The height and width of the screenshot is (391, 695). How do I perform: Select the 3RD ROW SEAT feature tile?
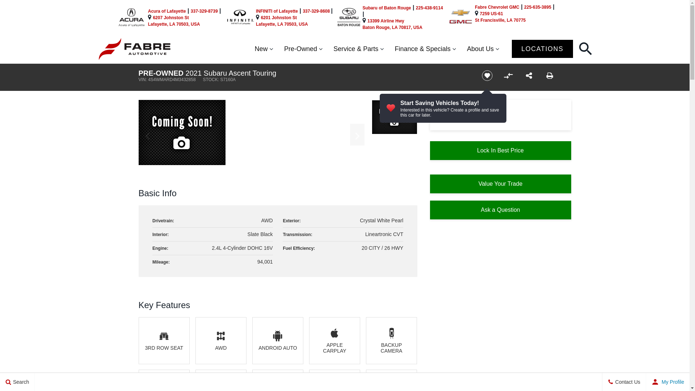(164, 341)
